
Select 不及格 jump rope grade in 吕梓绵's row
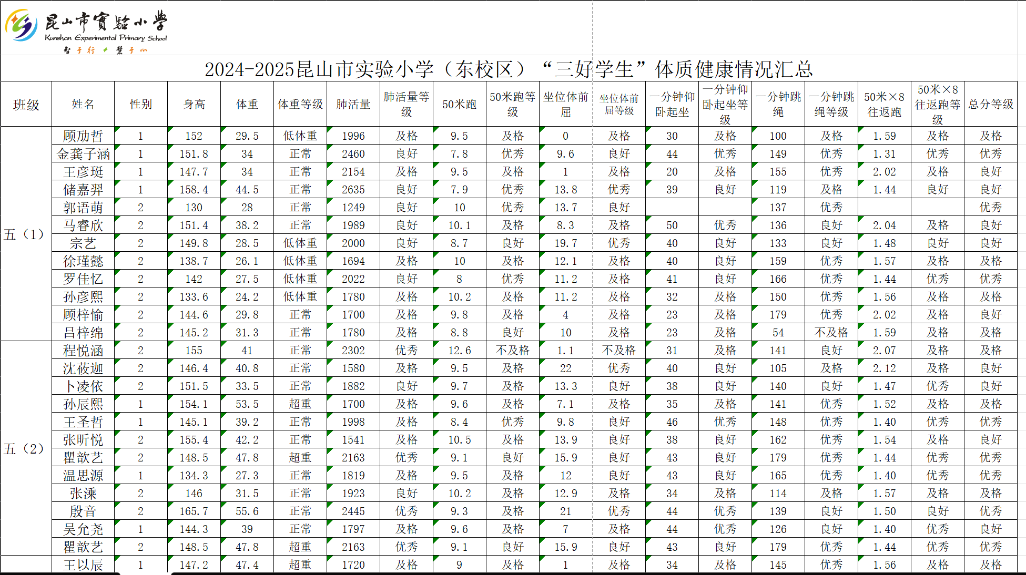[831, 333]
